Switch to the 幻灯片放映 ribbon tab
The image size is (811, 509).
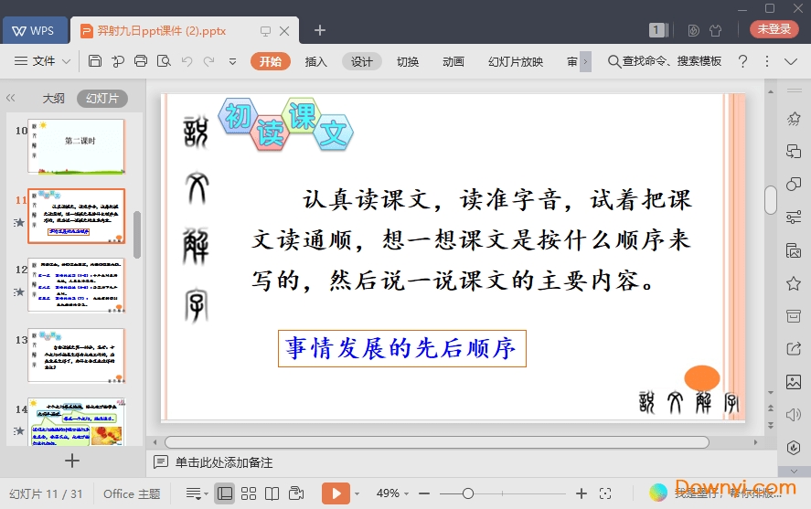coord(516,61)
